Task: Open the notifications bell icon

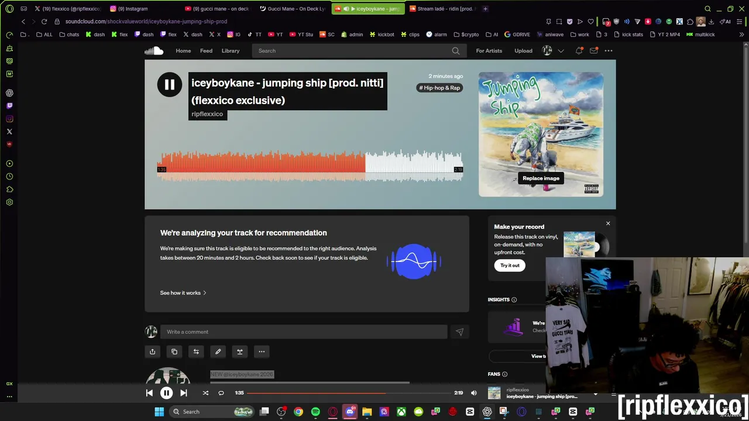Action: (x=579, y=51)
